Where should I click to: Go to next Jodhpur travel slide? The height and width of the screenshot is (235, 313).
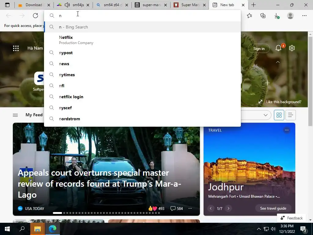229,208
